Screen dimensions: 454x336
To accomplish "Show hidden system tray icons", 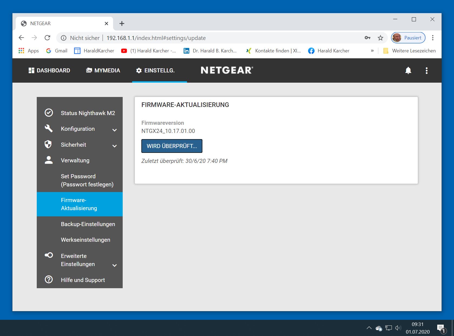I will tap(369, 328).
